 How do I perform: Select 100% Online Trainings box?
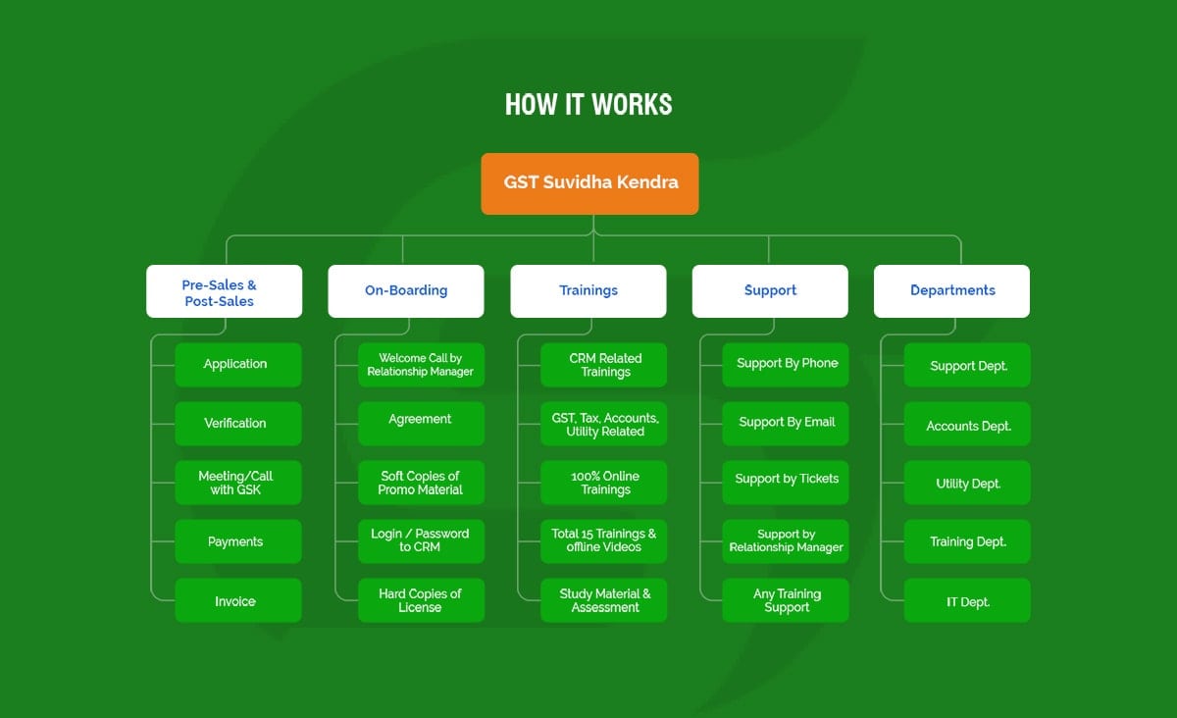click(604, 483)
